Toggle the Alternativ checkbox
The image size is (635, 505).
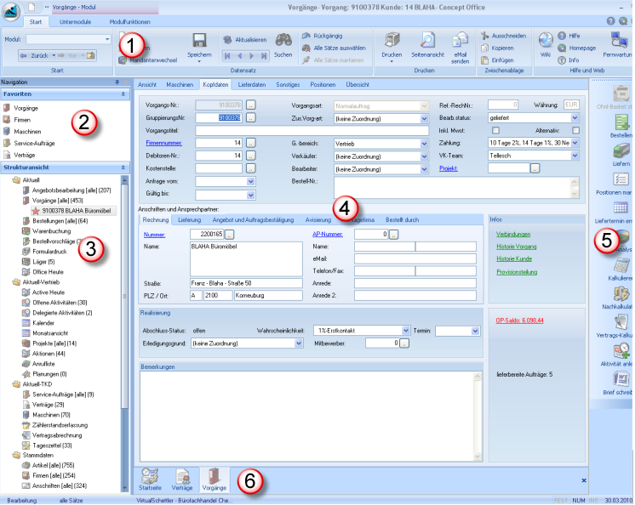tap(575, 130)
